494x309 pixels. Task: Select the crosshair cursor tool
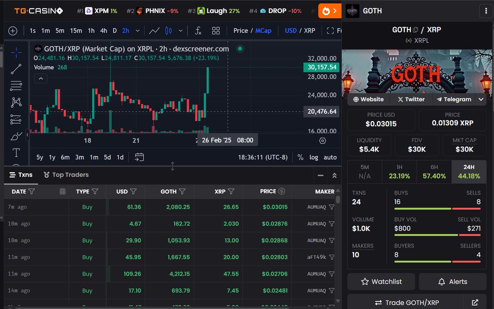point(16,52)
